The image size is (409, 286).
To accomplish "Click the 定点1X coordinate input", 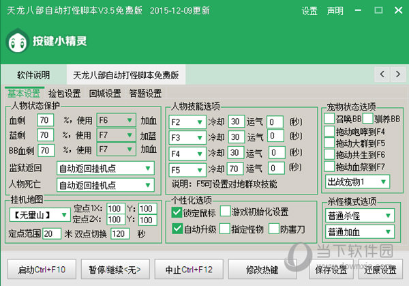I will pos(116,208).
